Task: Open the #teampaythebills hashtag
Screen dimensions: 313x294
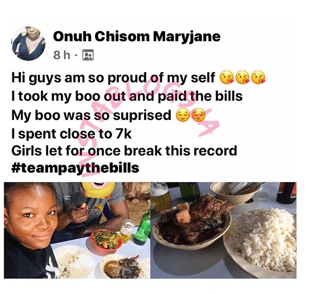Action: 75,168
